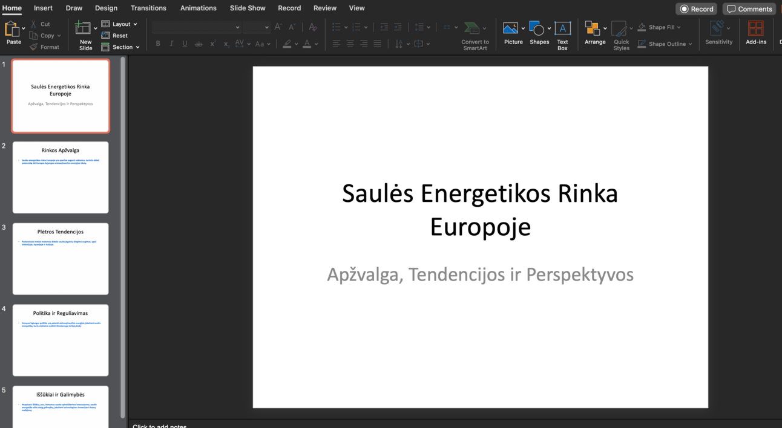Open the Comments button
The width and height of the screenshot is (782, 428).
point(749,9)
